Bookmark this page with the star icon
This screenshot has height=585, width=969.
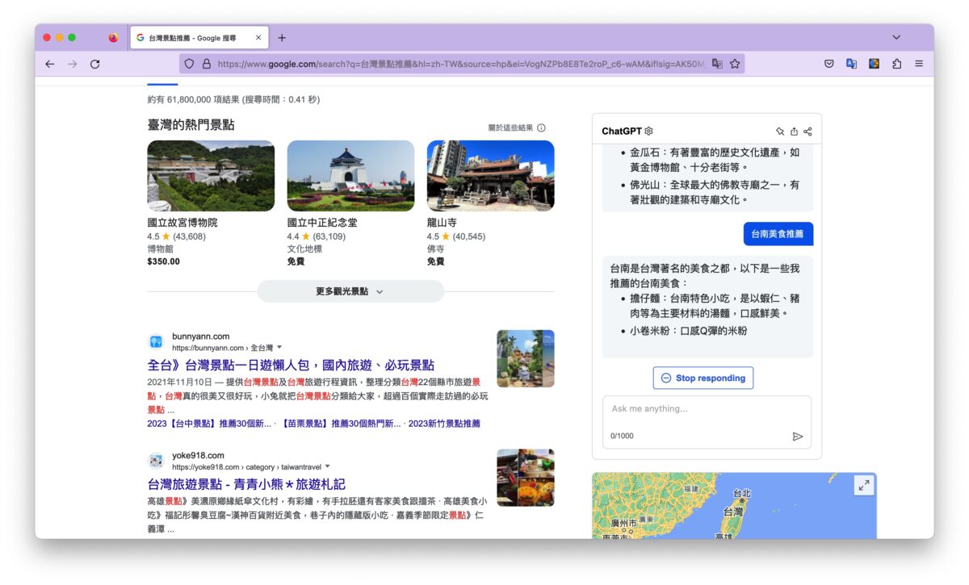tap(735, 64)
